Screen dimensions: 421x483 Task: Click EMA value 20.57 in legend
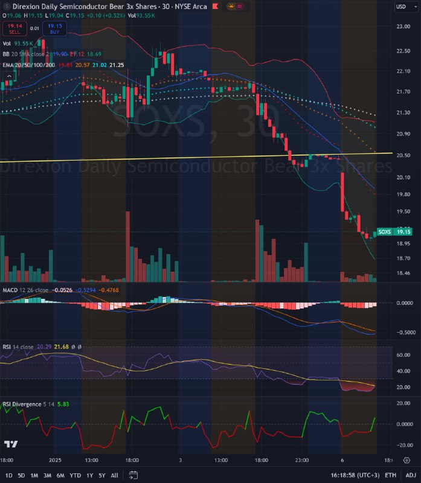[82, 65]
